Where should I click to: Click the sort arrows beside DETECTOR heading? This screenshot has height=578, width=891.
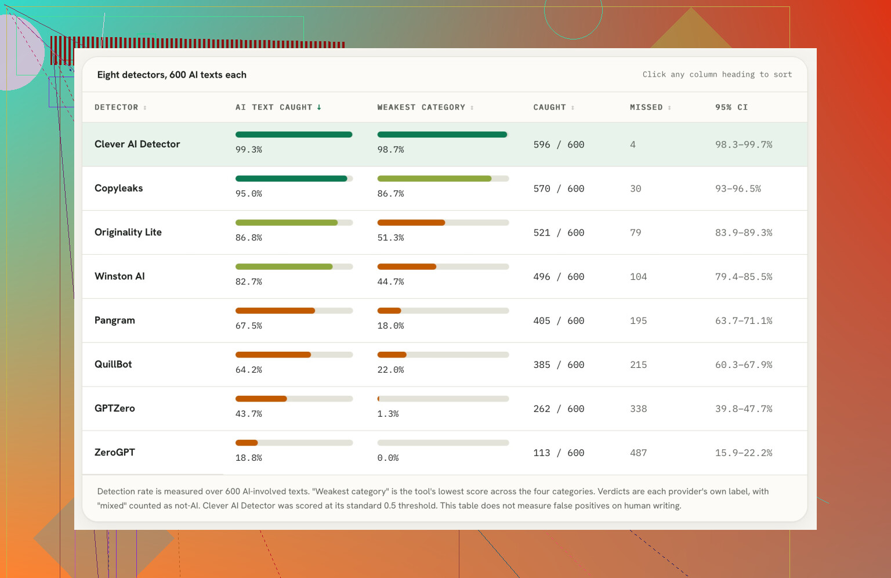[x=145, y=107]
